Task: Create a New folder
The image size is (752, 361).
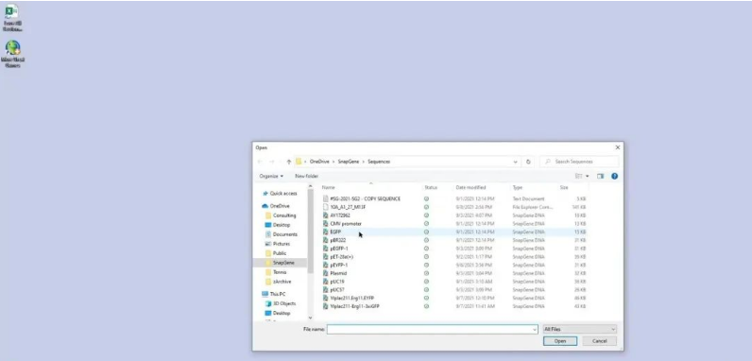Action: [306, 176]
